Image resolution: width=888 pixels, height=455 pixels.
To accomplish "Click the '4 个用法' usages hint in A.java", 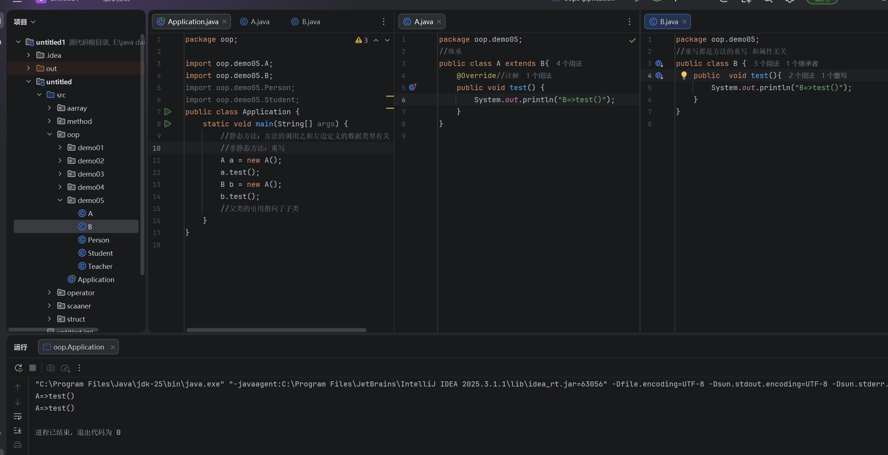I will (x=569, y=63).
